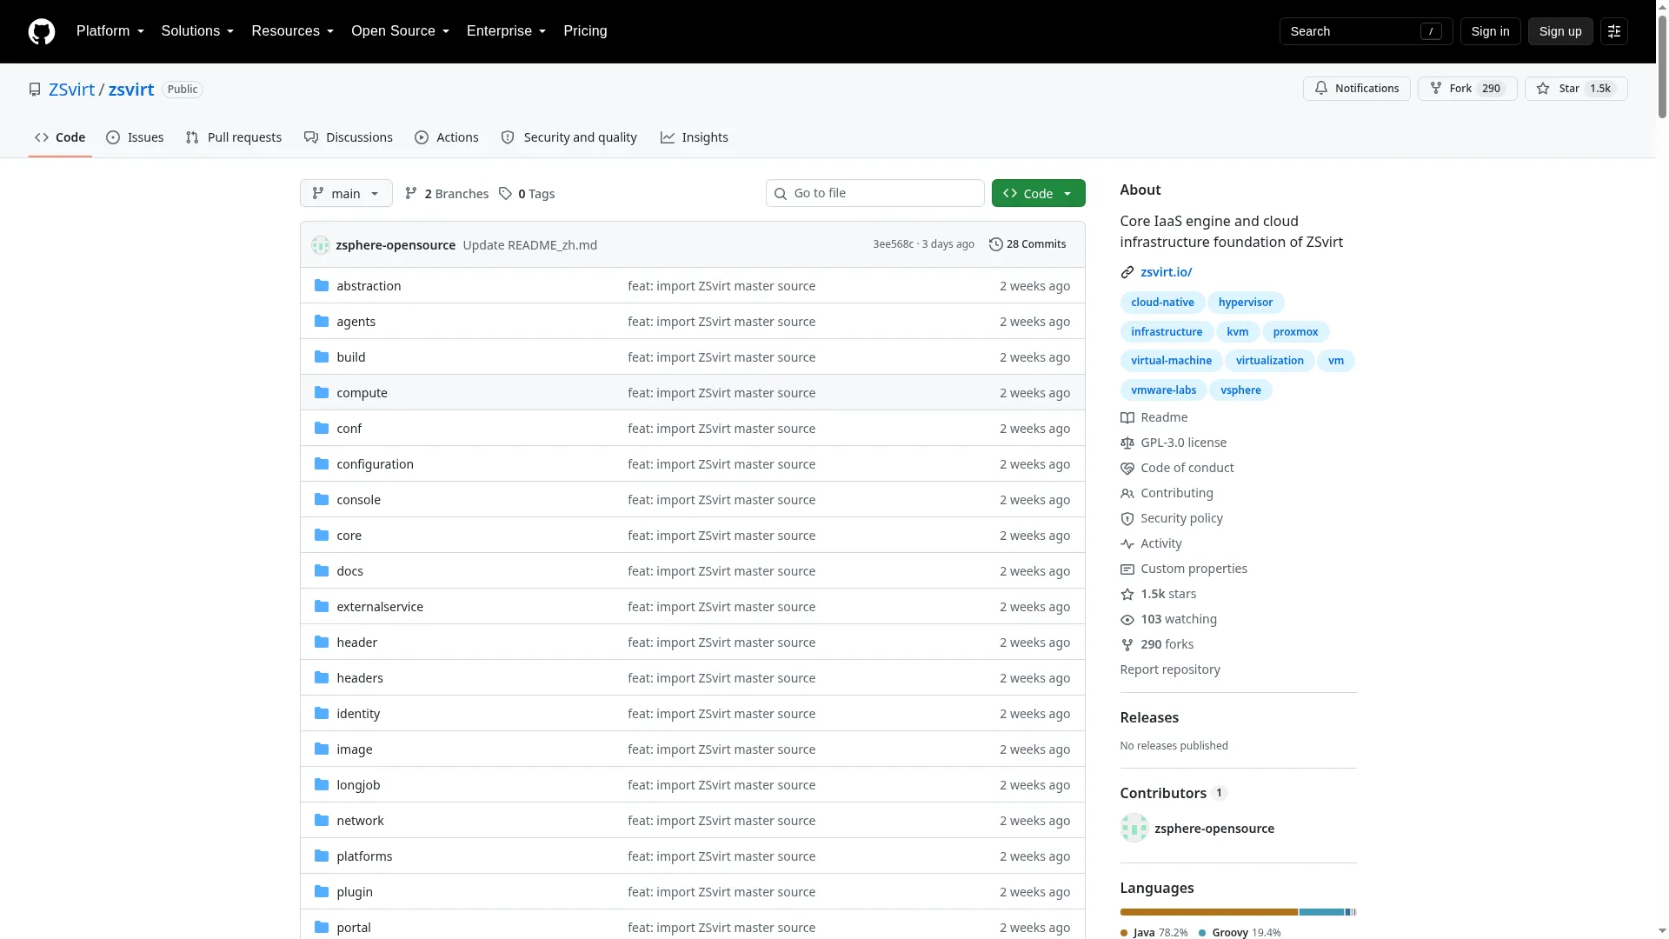The image size is (1669, 939).
Task: Click the docs folder icon
Action: (322, 571)
